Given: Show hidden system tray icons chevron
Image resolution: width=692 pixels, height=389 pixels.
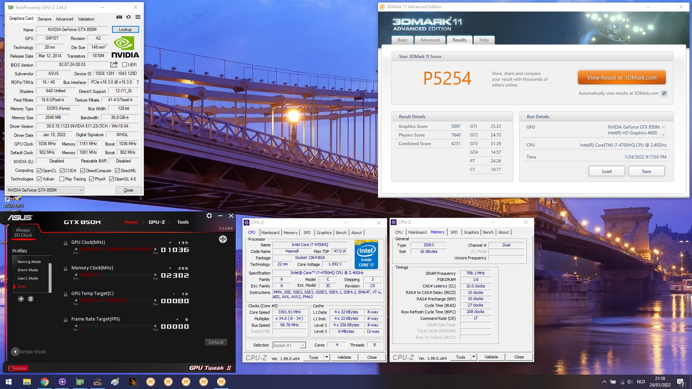Looking at the screenshot, I should tap(604, 382).
